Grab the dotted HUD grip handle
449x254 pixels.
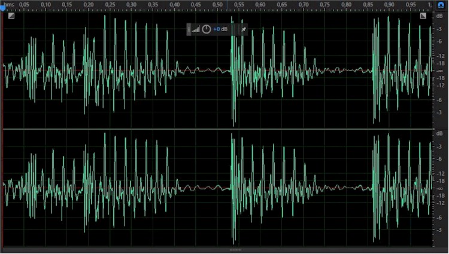coord(189,29)
